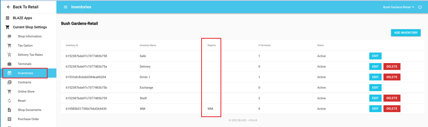428x127 pixels.
Task: Click the Terminals briefcase icon
Action: click(9, 64)
